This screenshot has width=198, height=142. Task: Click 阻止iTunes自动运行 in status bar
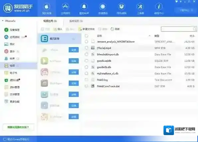pyautogui.click(x=16, y=139)
